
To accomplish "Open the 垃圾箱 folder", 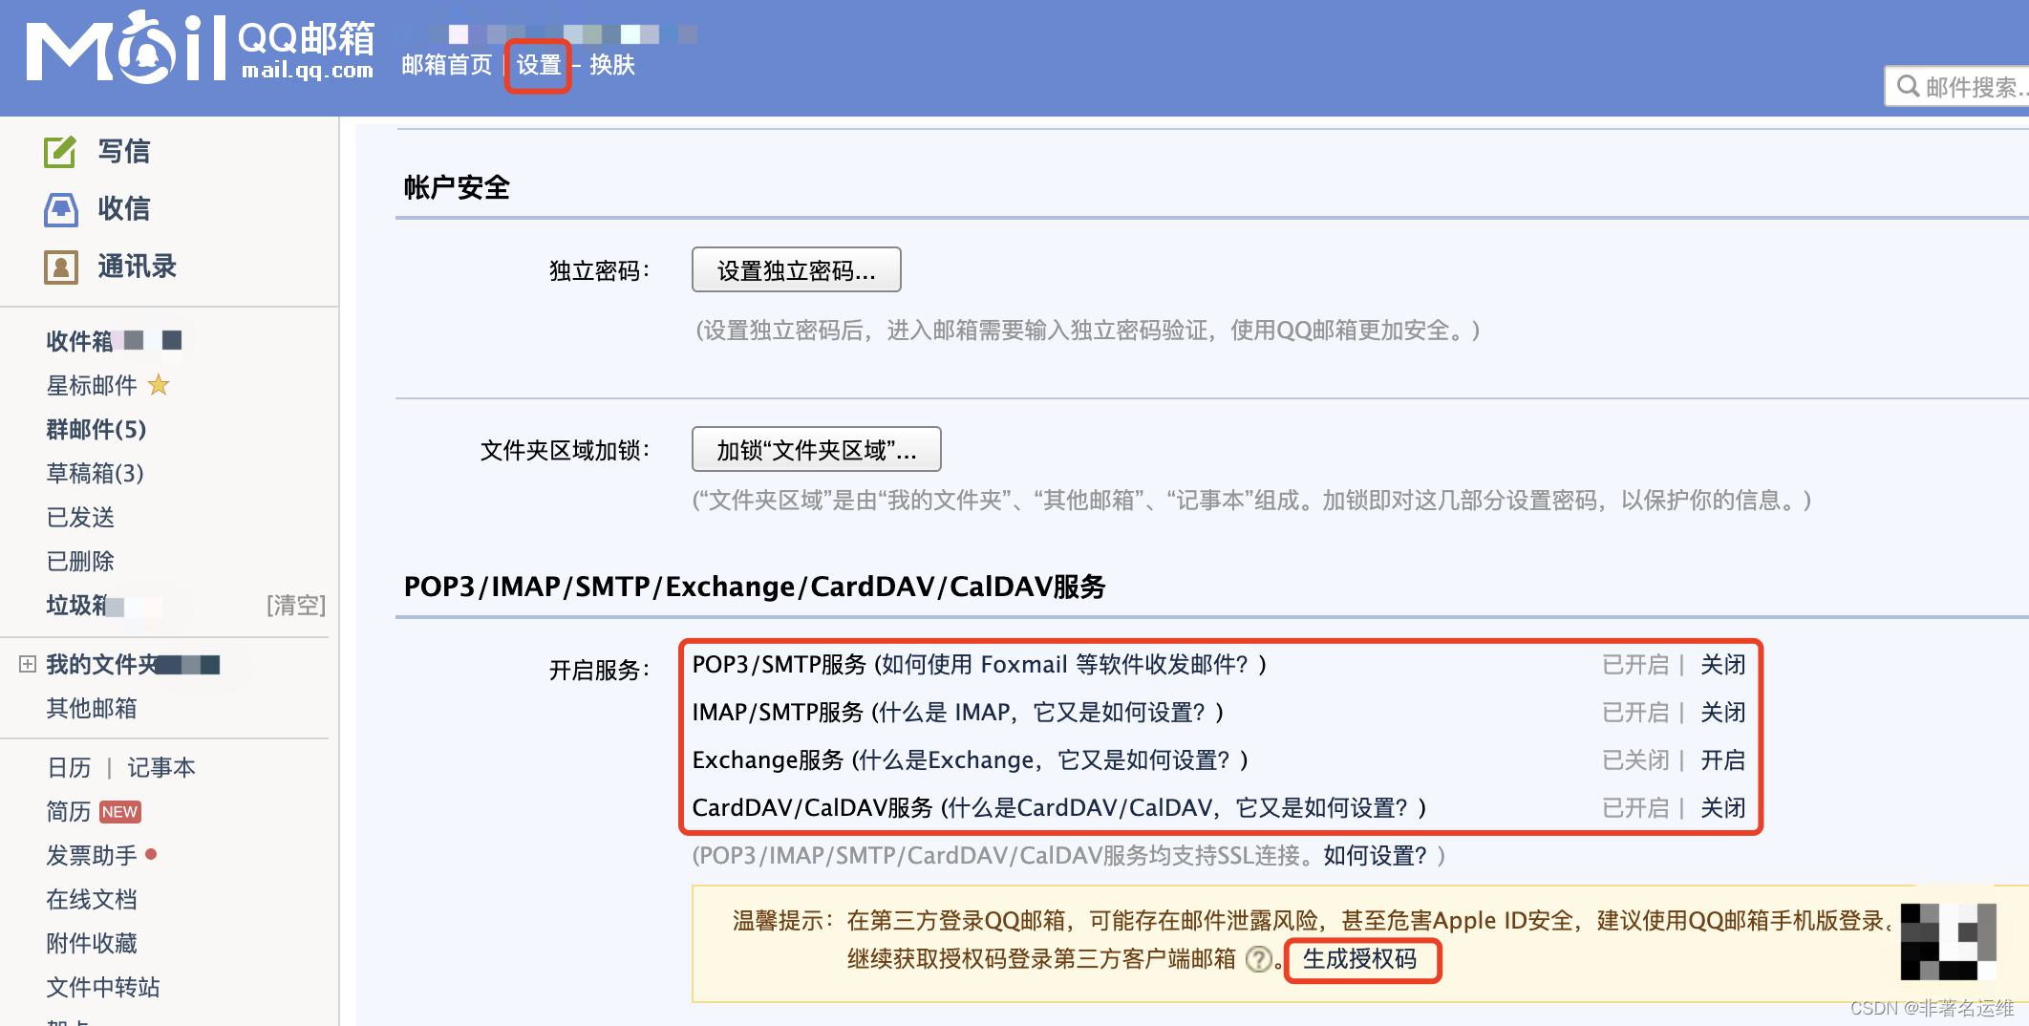I will (x=76, y=605).
